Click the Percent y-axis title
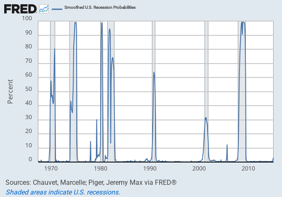Viewport: 282px width, 197px height. pyautogui.click(x=11, y=91)
